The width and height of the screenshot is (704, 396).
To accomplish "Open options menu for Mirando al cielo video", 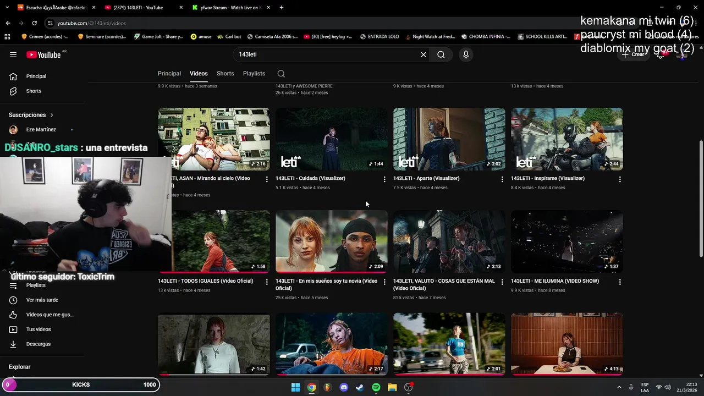I will click(x=267, y=179).
